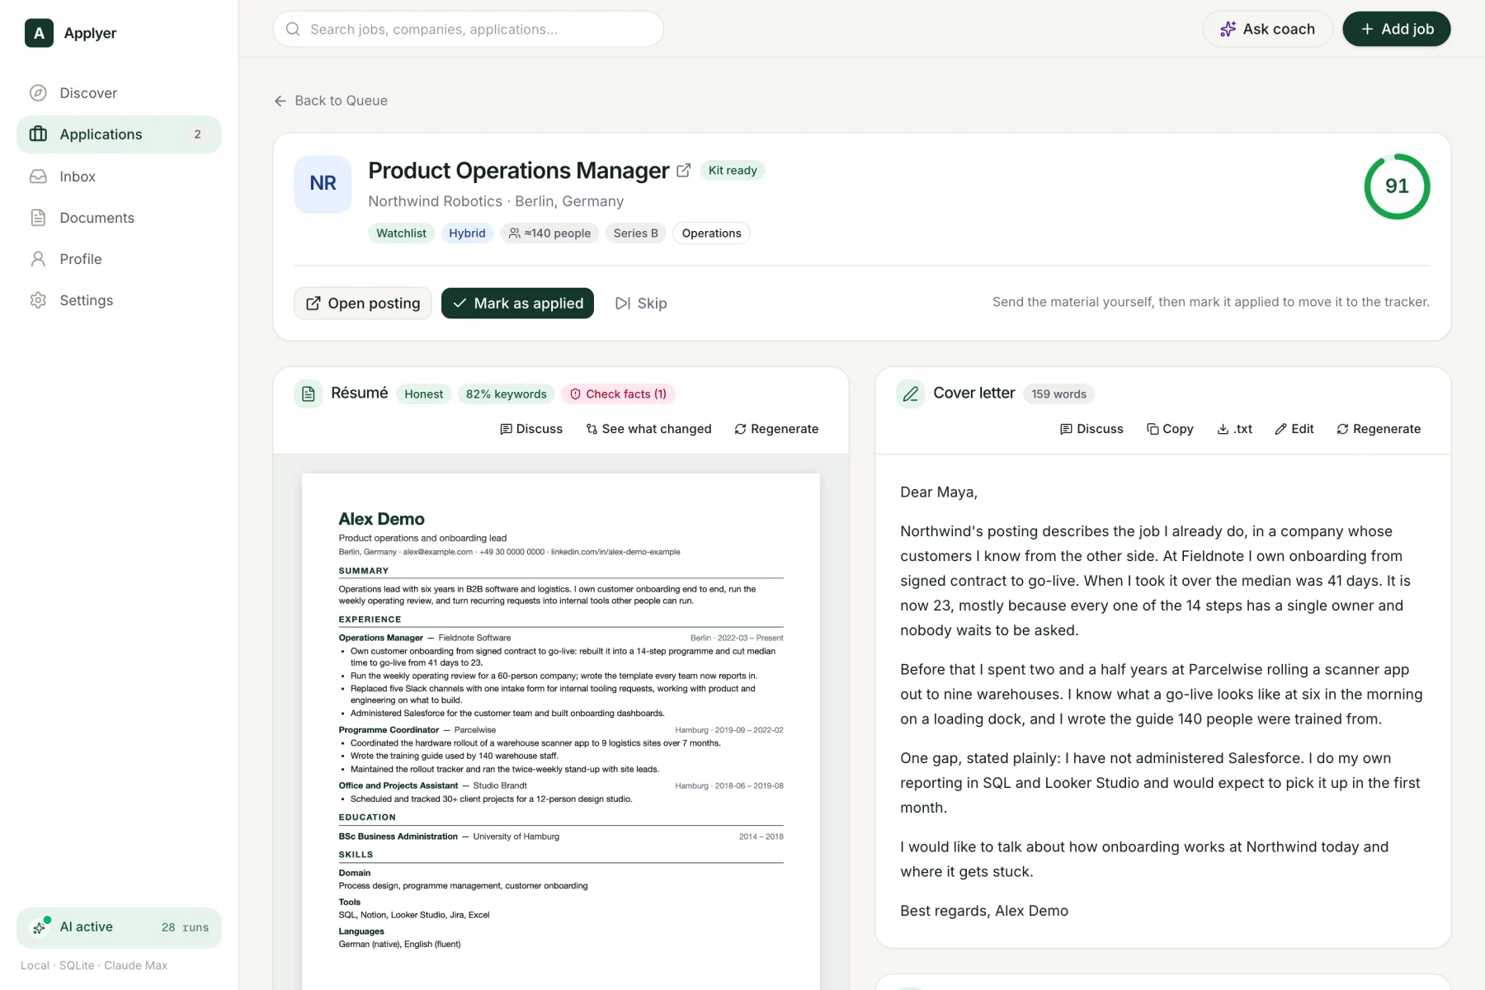Screen dimensions: 1485x990
Task: Copy the cover letter
Action: 1170,429
